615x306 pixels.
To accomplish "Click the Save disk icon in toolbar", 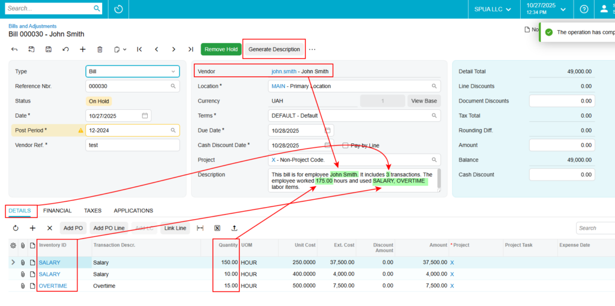I will coord(48,49).
